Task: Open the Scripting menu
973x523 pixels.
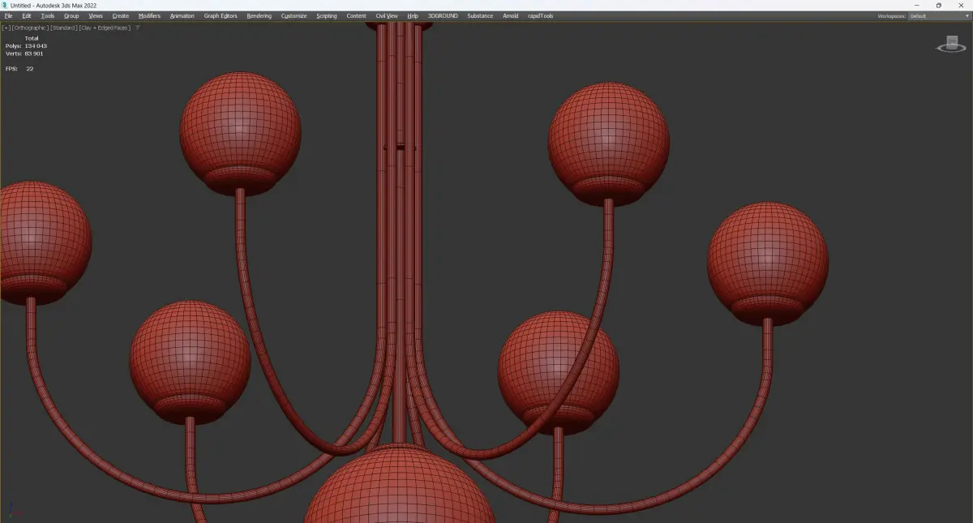Action: [x=327, y=15]
